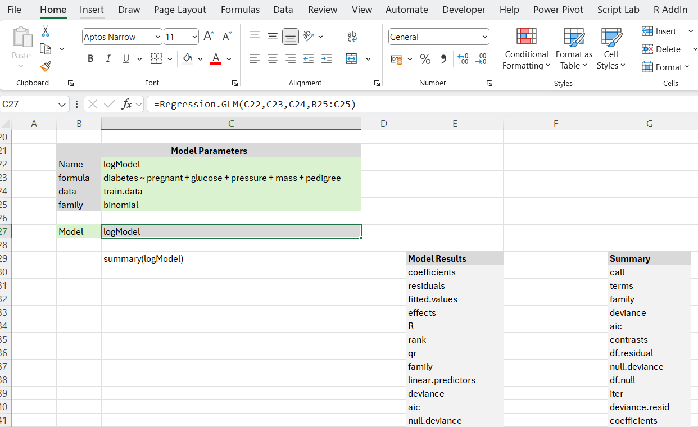
Task: Open the font size dropdown
Action: pos(194,37)
